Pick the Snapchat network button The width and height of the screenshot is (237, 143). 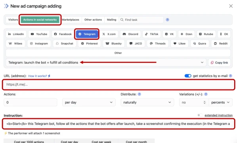click(x=65, y=44)
